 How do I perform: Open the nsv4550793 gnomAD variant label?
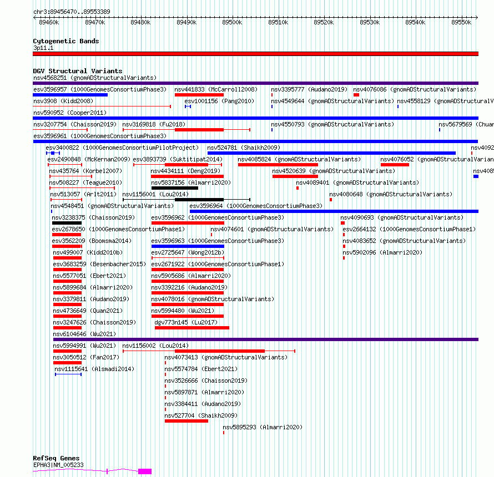click(x=332, y=124)
